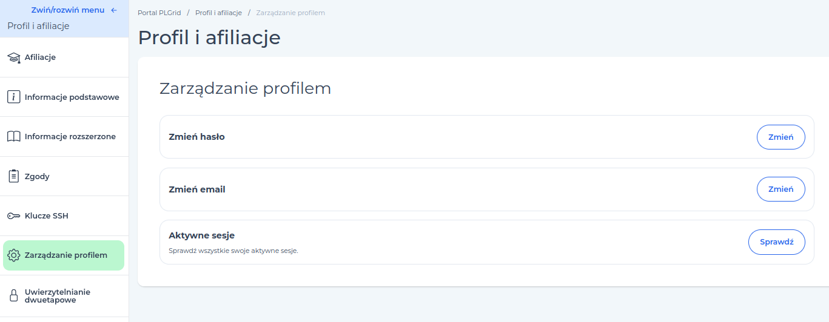Click Zmień button for Zmień email
The width and height of the screenshot is (829, 322).
780,189
